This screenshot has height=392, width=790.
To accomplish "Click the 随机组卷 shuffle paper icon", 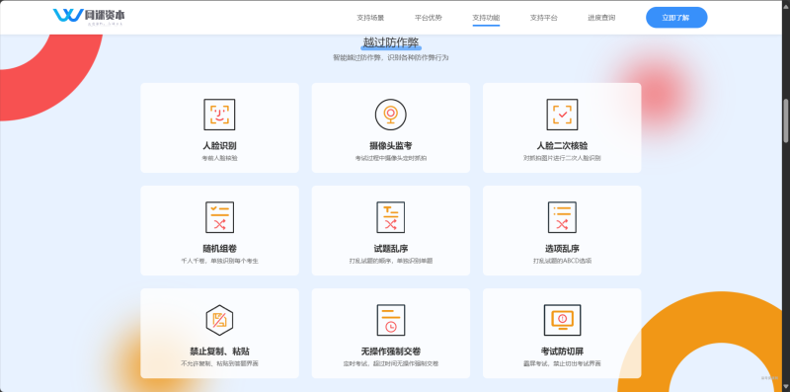I will [219, 217].
